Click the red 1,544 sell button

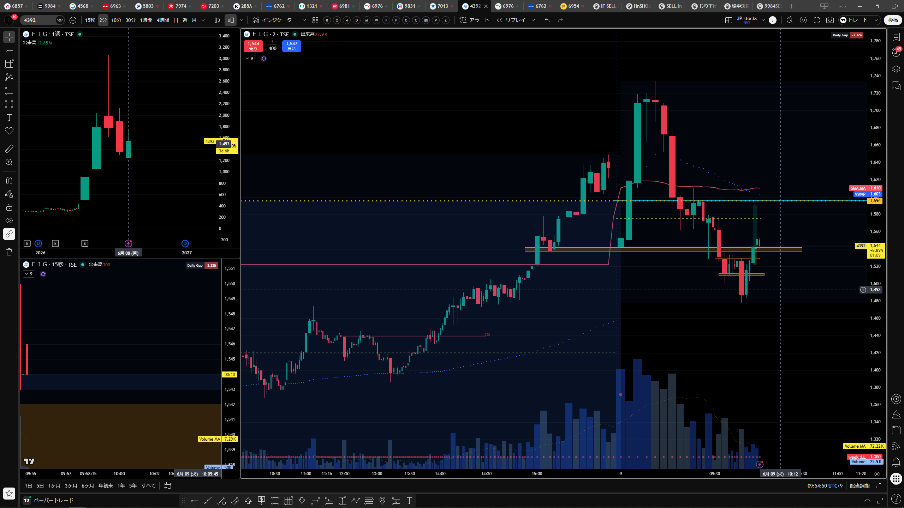[x=253, y=46]
